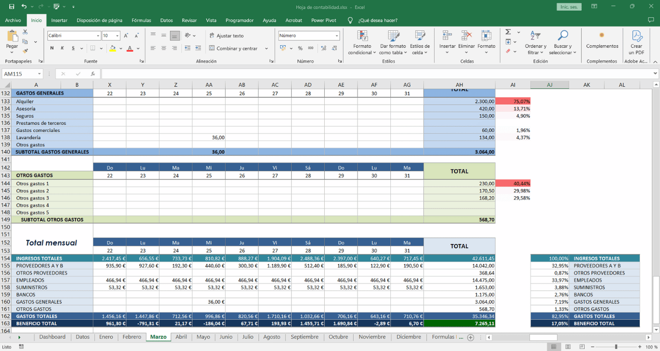
Task: Click the percent style icon
Action: (300, 48)
